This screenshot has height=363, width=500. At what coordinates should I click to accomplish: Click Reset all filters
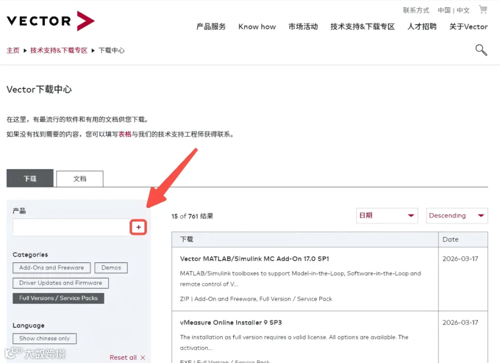pyautogui.click(x=123, y=357)
